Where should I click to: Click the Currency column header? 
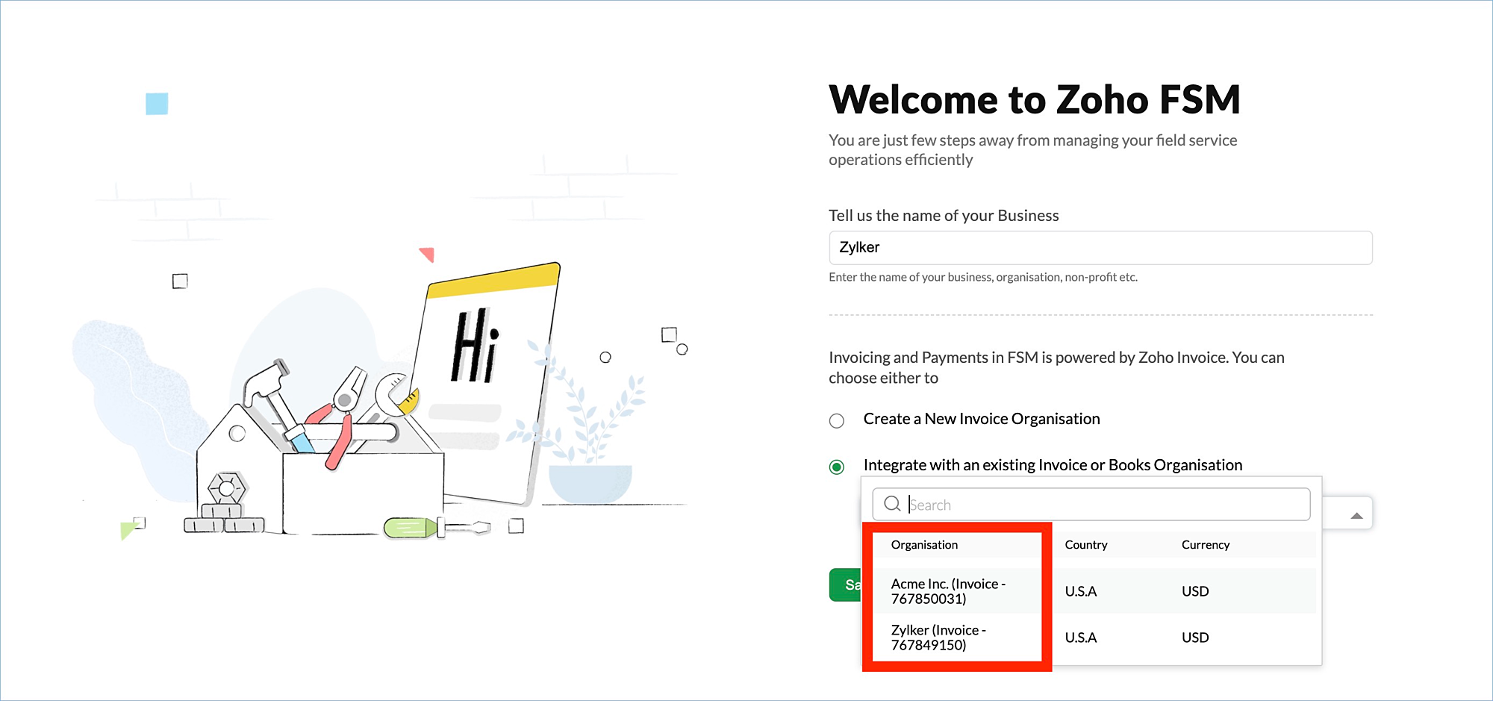tap(1205, 545)
